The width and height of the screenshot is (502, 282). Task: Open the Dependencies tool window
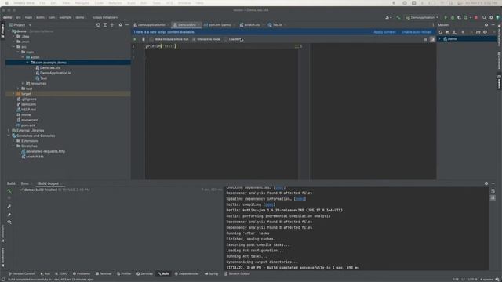coord(187,274)
